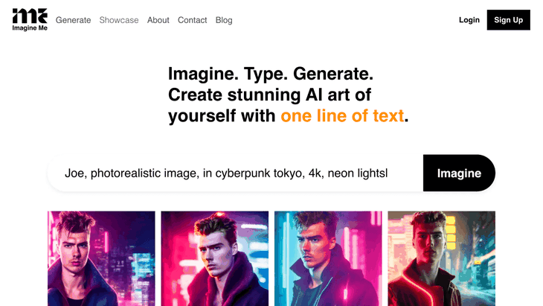
Task: Focus the prompt text input field
Action: [x=236, y=173]
